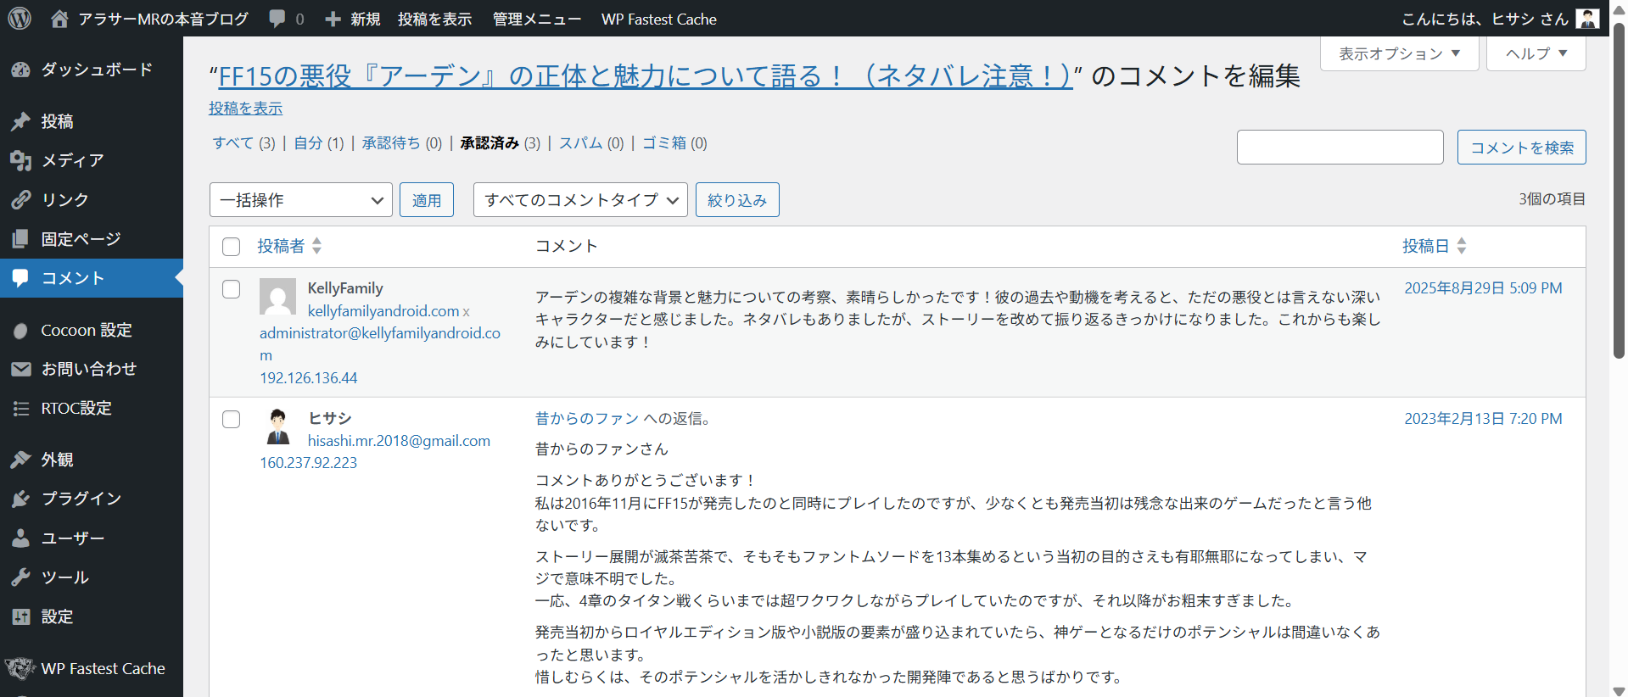Expand the ヘルプ panel

pyautogui.click(x=1536, y=53)
